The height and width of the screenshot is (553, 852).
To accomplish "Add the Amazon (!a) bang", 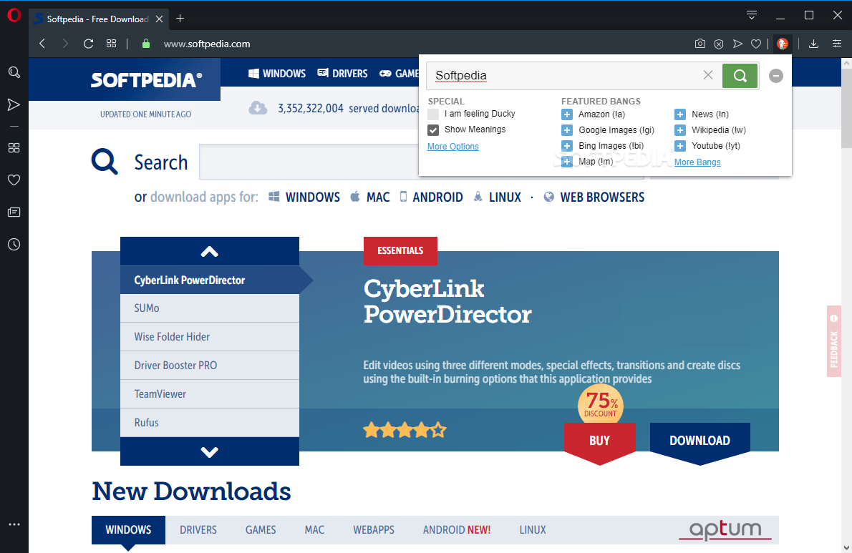I will click(x=567, y=114).
